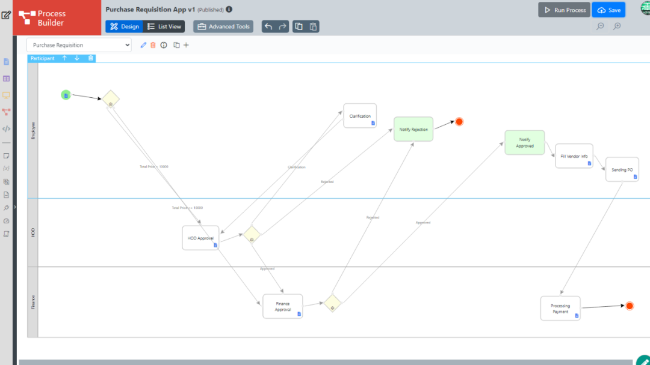
Task: Select the gateway after HOD Approval
Action: [252, 235]
